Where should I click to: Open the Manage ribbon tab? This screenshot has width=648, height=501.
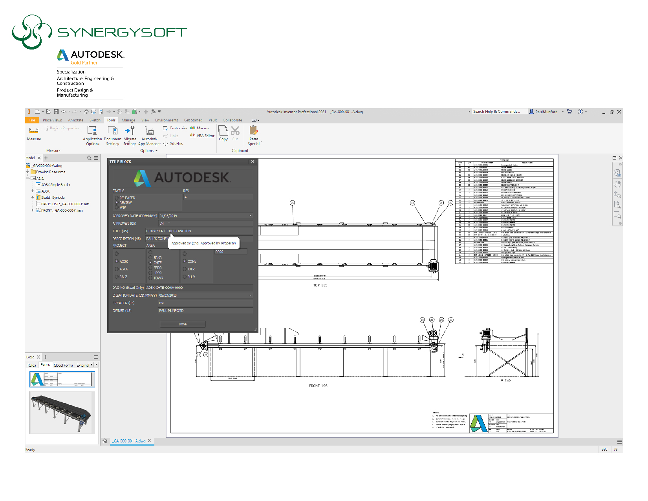[x=128, y=120]
